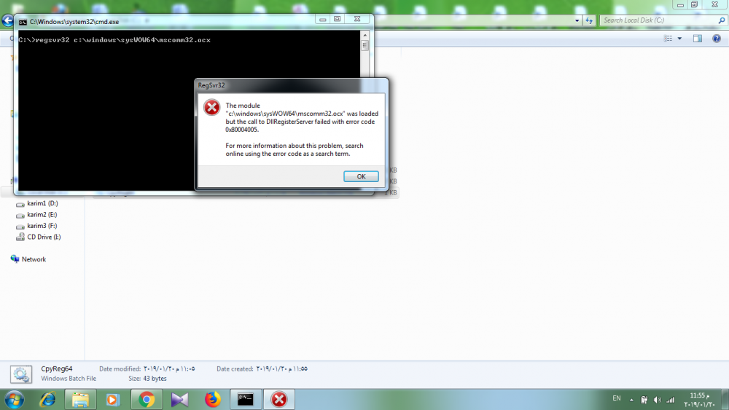Click OK in the RegSvr32 error dialog
The height and width of the screenshot is (410, 729).
click(x=361, y=176)
